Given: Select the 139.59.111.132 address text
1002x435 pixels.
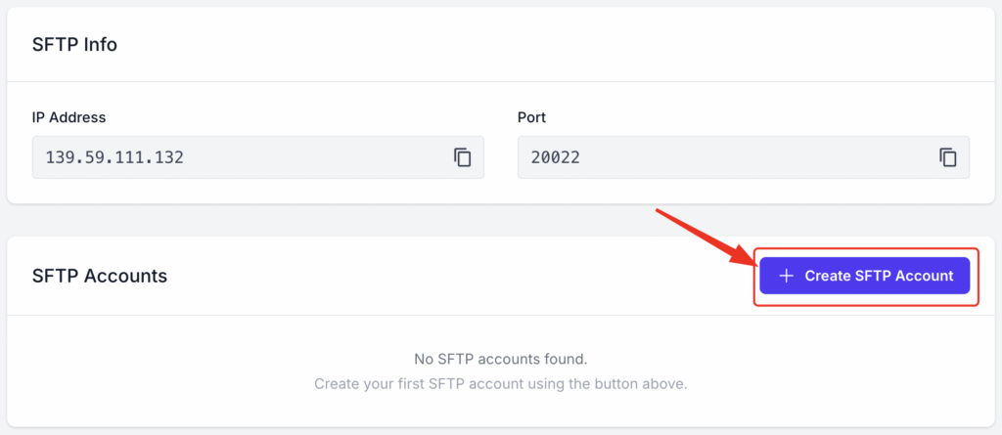Looking at the screenshot, I should pos(114,157).
